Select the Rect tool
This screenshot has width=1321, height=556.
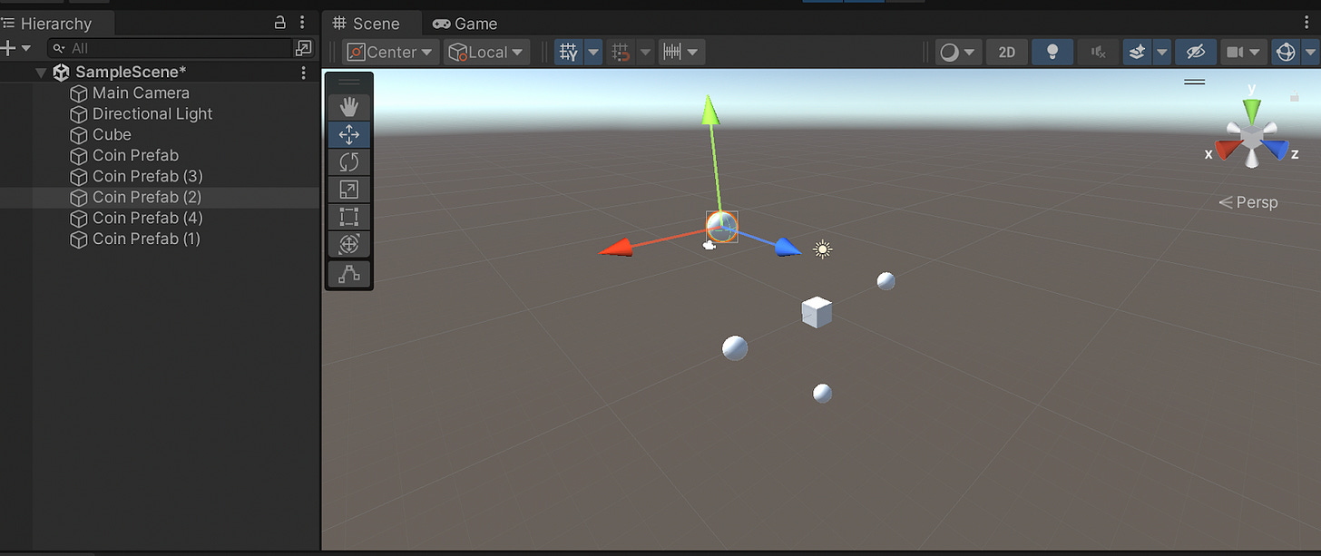point(349,216)
